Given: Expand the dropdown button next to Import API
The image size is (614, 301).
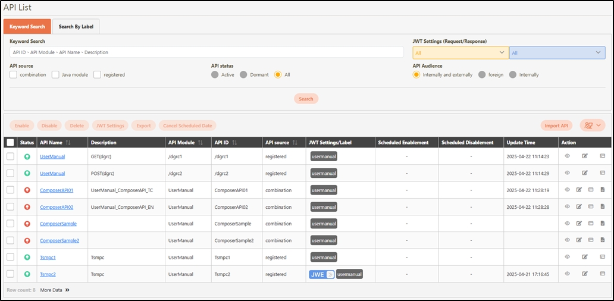Looking at the screenshot, I should click(592, 126).
